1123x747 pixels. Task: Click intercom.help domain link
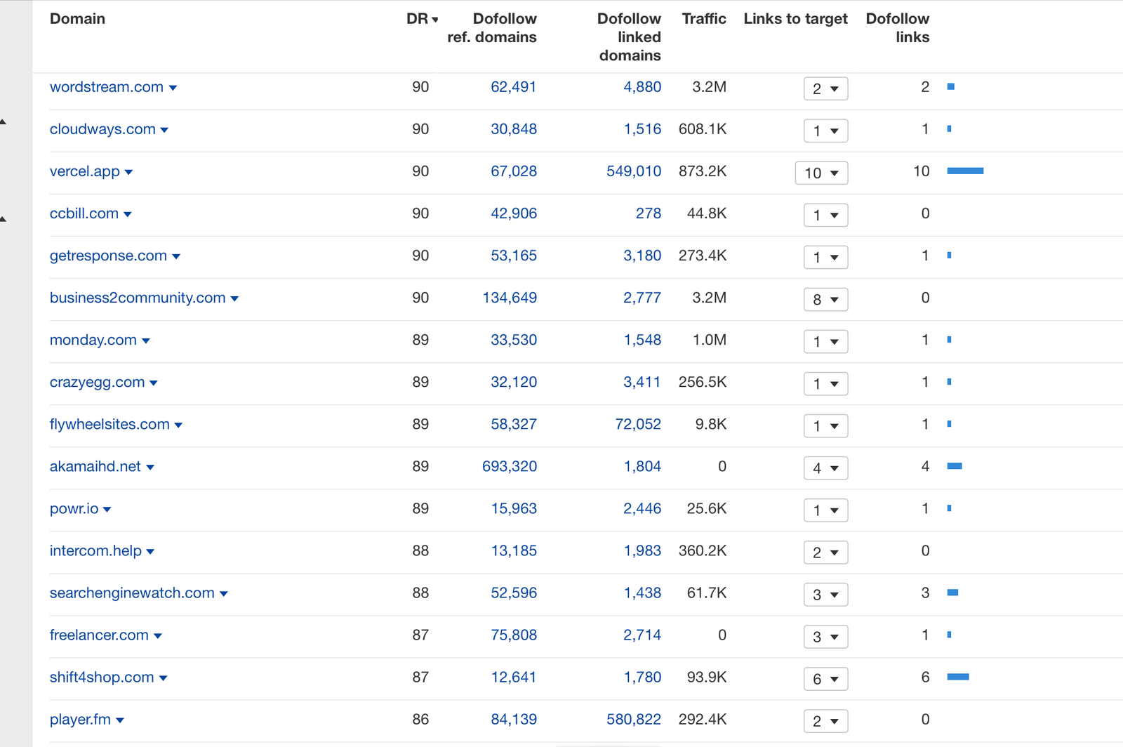tap(95, 550)
